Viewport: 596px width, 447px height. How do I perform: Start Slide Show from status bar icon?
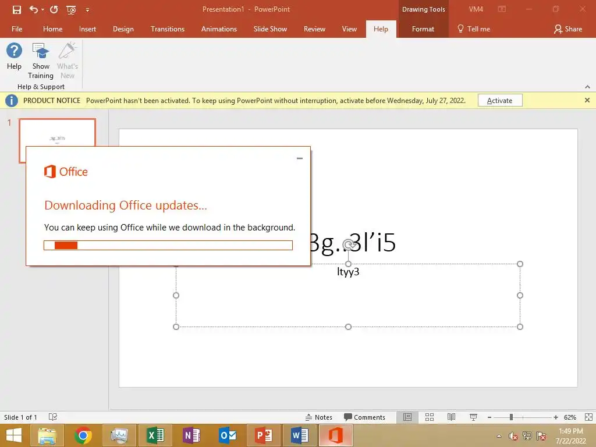473,417
